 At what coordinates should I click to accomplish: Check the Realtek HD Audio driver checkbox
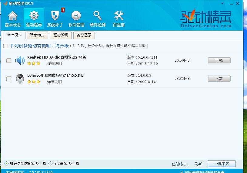click(x=8, y=60)
